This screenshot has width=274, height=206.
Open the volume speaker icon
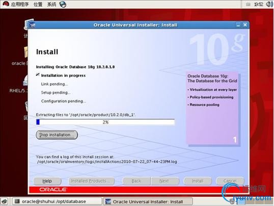269,4
